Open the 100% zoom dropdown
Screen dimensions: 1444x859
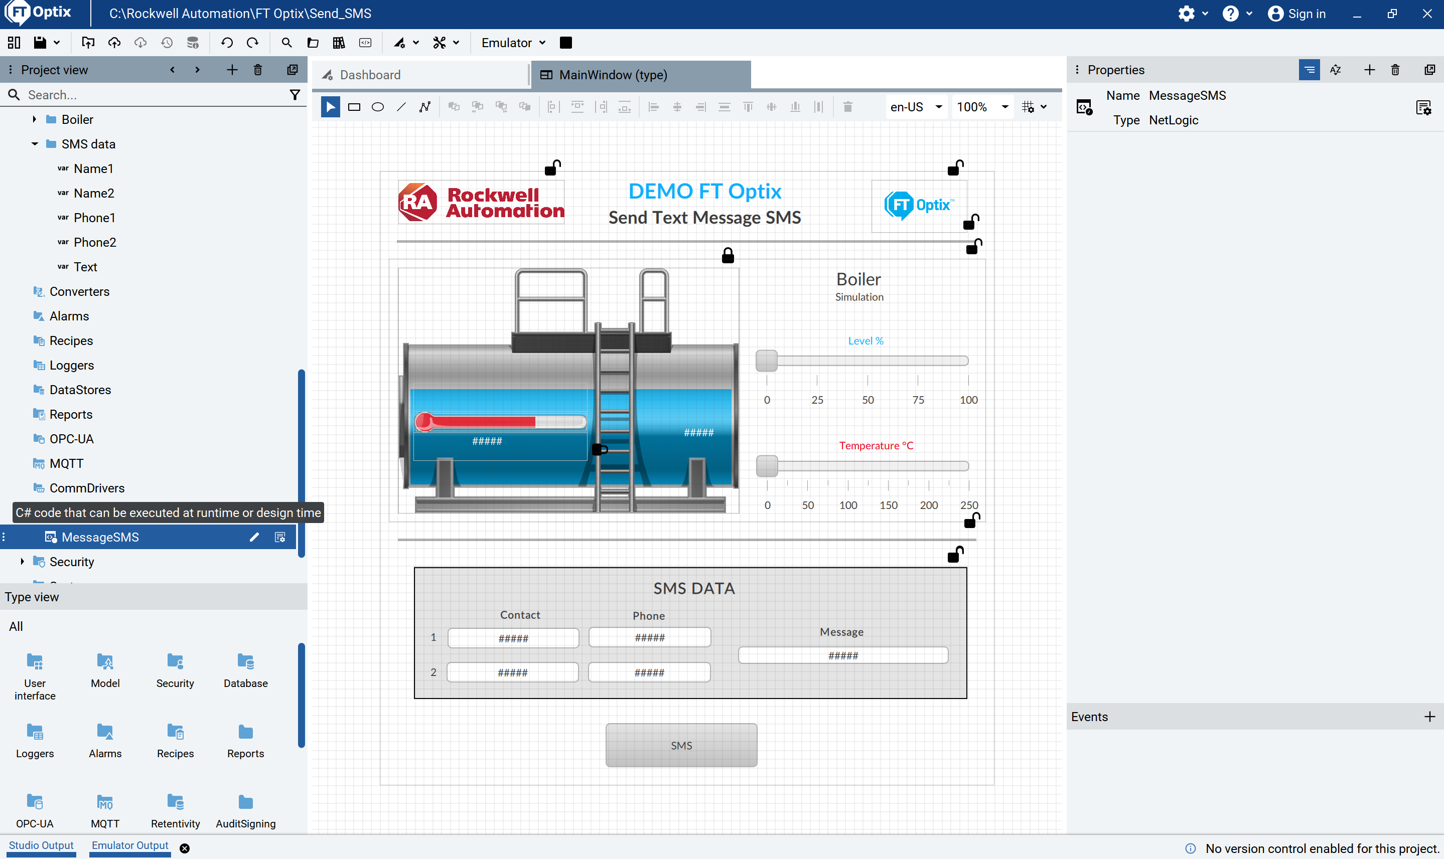point(982,107)
